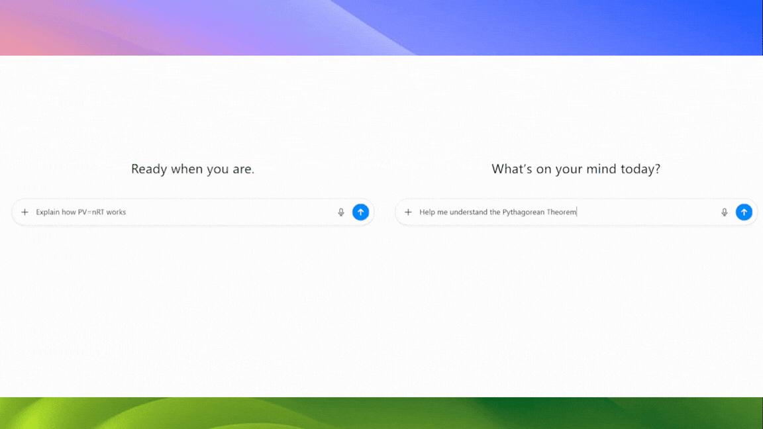Click the 'Ready when you are.' heading
This screenshot has height=429, width=763.
193,169
